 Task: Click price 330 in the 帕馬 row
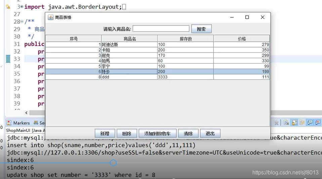coord(241,61)
